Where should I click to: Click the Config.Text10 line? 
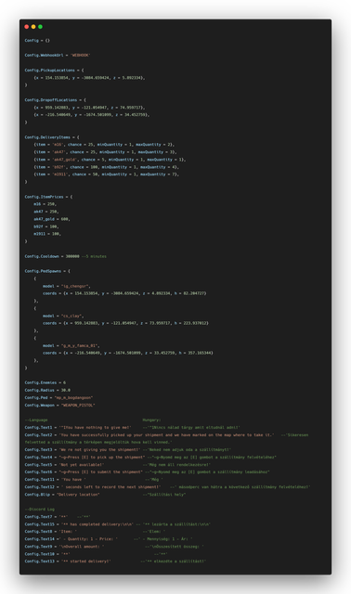[97, 554]
